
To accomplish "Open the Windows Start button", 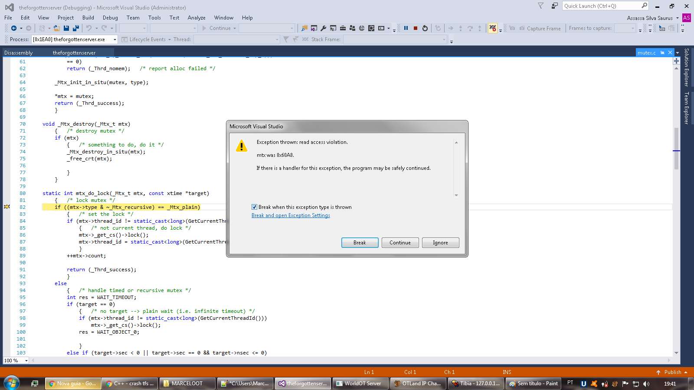I will click(12, 383).
